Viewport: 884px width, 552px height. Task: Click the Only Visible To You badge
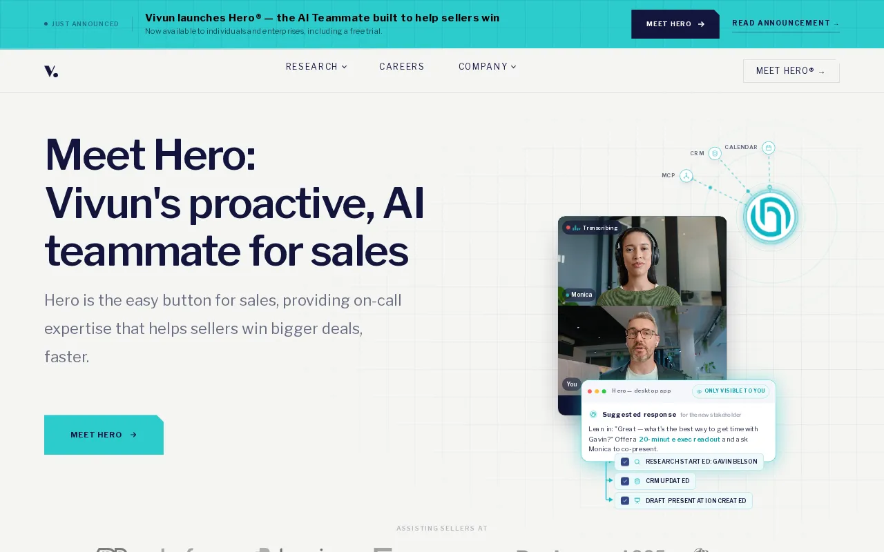731,391
